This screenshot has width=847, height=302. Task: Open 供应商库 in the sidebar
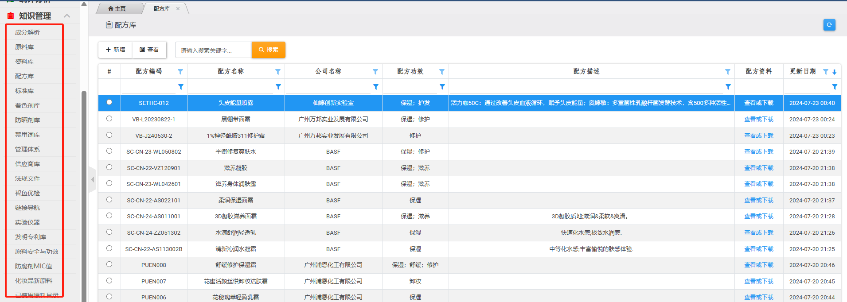click(27, 164)
